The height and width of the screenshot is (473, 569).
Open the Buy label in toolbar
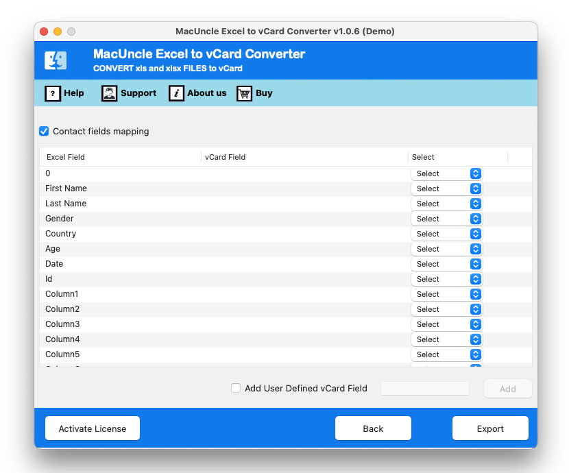point(264,93)
